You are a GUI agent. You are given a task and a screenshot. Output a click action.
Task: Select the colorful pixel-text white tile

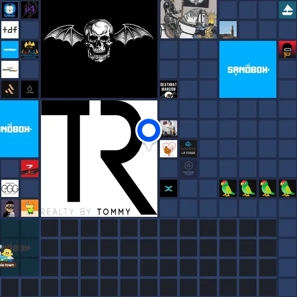click(x=10, y=69)
